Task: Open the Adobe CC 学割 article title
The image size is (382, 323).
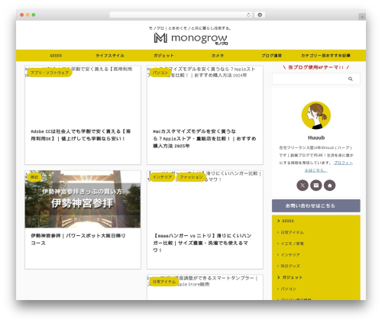Action: click(x=80, y=135)
